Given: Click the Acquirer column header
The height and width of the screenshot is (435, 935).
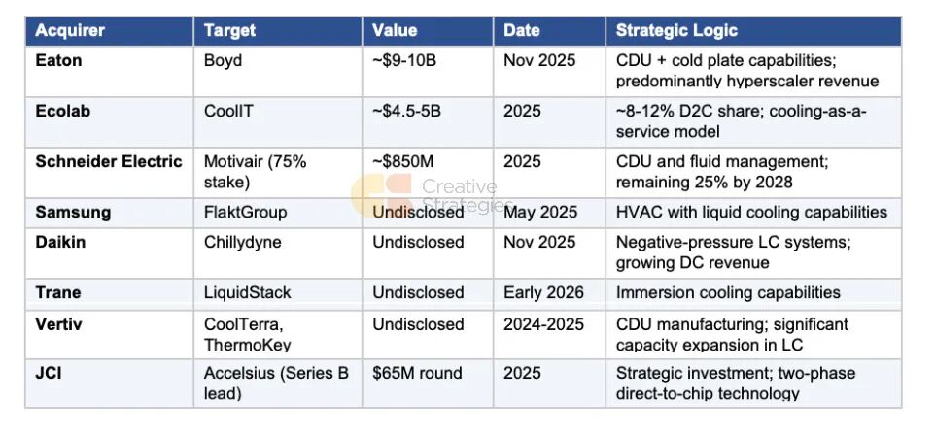Looking at the screenshot, I should point(70,31).
